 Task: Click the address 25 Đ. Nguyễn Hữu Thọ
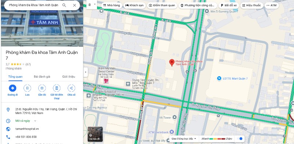46,111
